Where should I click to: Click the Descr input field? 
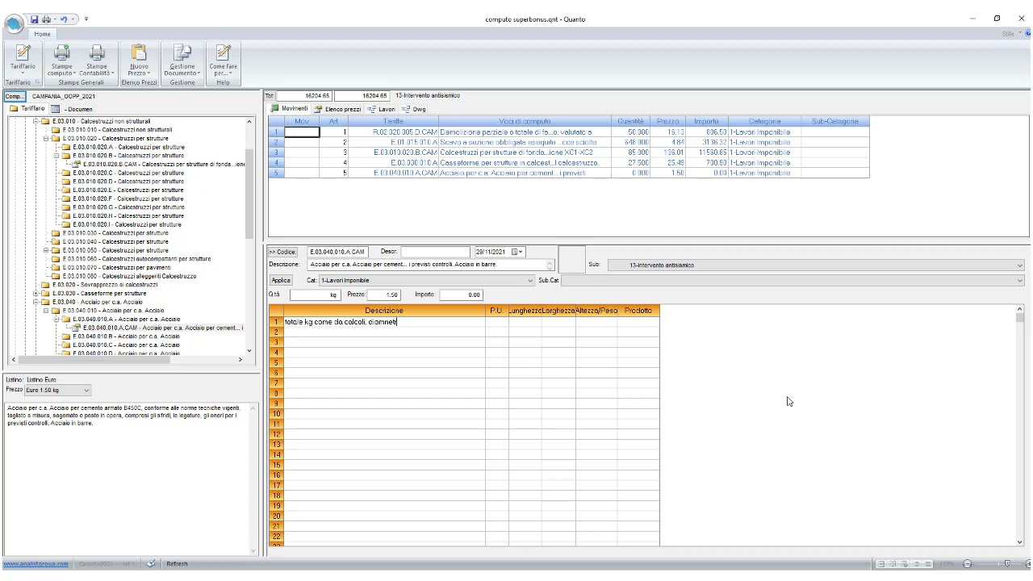tap(436, 252)
